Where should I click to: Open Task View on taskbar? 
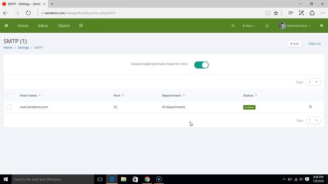(x=100, y=179)
